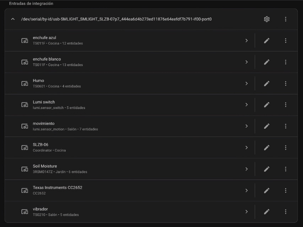Open three-dot menu for enchufe blanco

click(286, 62)
